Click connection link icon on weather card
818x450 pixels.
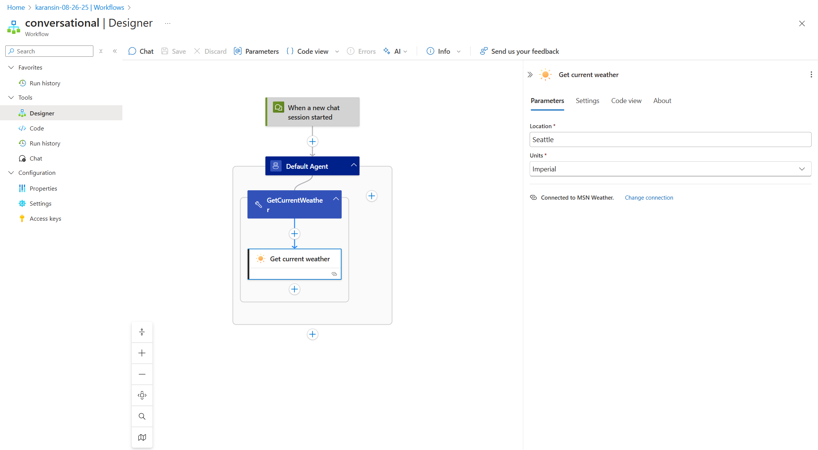(334, 274)
